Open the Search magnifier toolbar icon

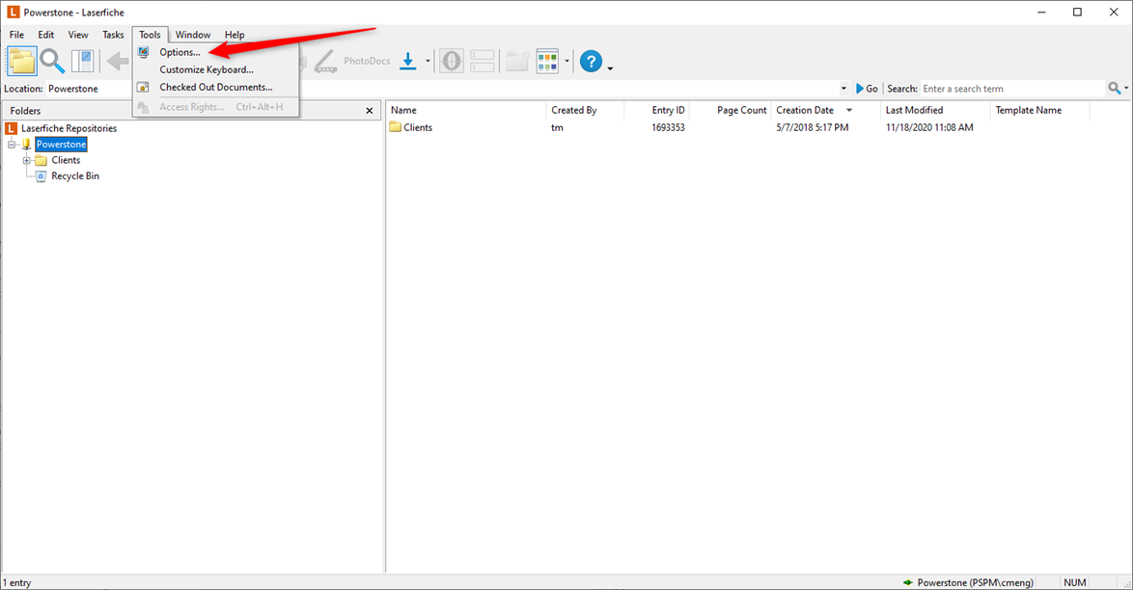tap(52, 62)
